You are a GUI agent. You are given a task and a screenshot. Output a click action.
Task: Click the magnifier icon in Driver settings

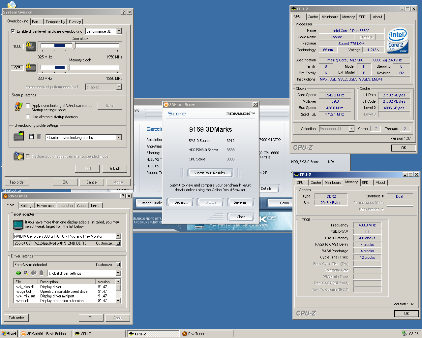[26, 273]
